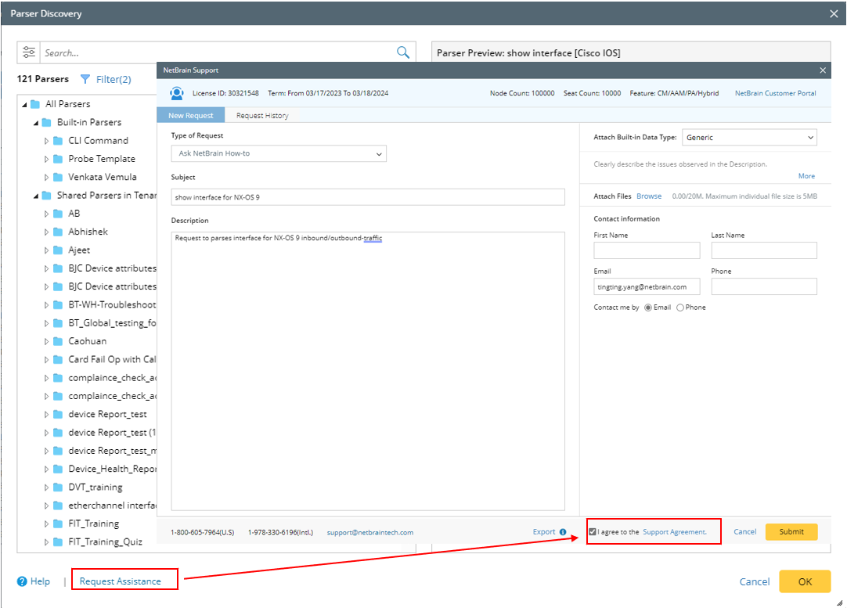Click the Filter funnel icon
Viewport: 847px width, 608px height.
pyautogui.click(x=85, y=79)
